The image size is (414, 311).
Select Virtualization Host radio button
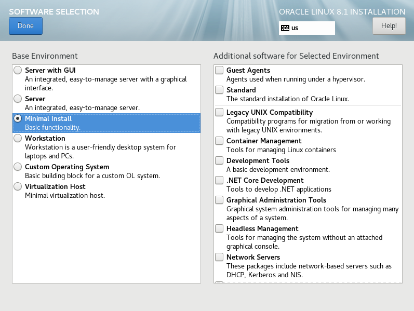pyautogui.click(x=18, y=187)
